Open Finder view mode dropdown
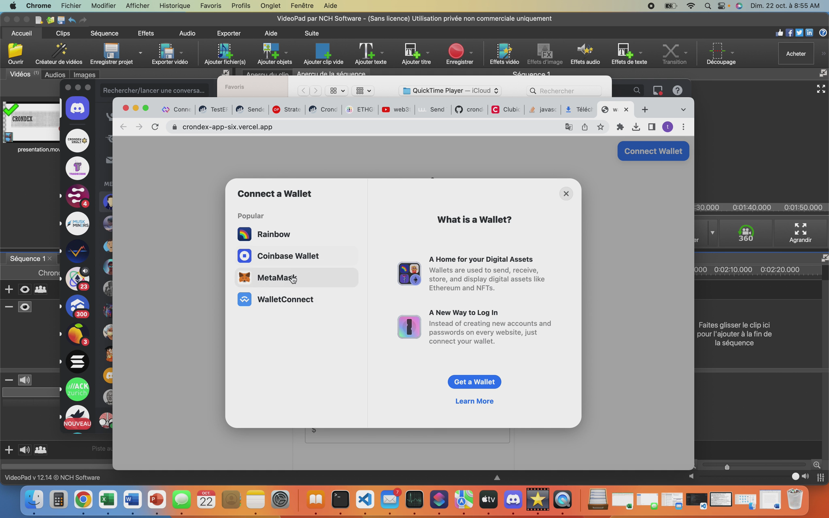Viewport: 829px width, 518px height. click(x=337, y=91)
